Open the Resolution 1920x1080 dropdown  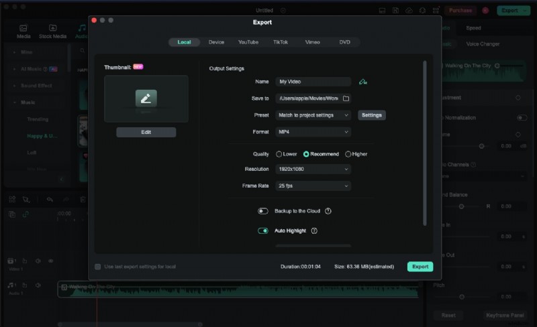coord(313,170)
